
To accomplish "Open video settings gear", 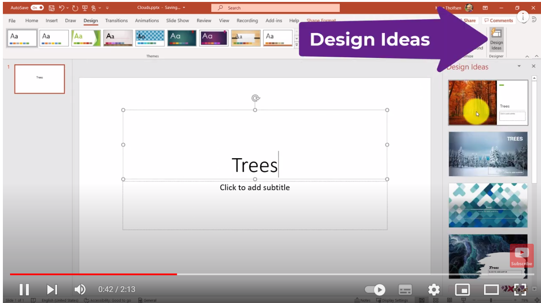I will click(434, 290).
